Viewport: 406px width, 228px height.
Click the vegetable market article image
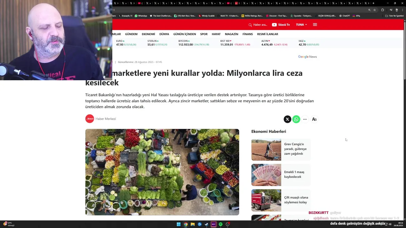162,172
